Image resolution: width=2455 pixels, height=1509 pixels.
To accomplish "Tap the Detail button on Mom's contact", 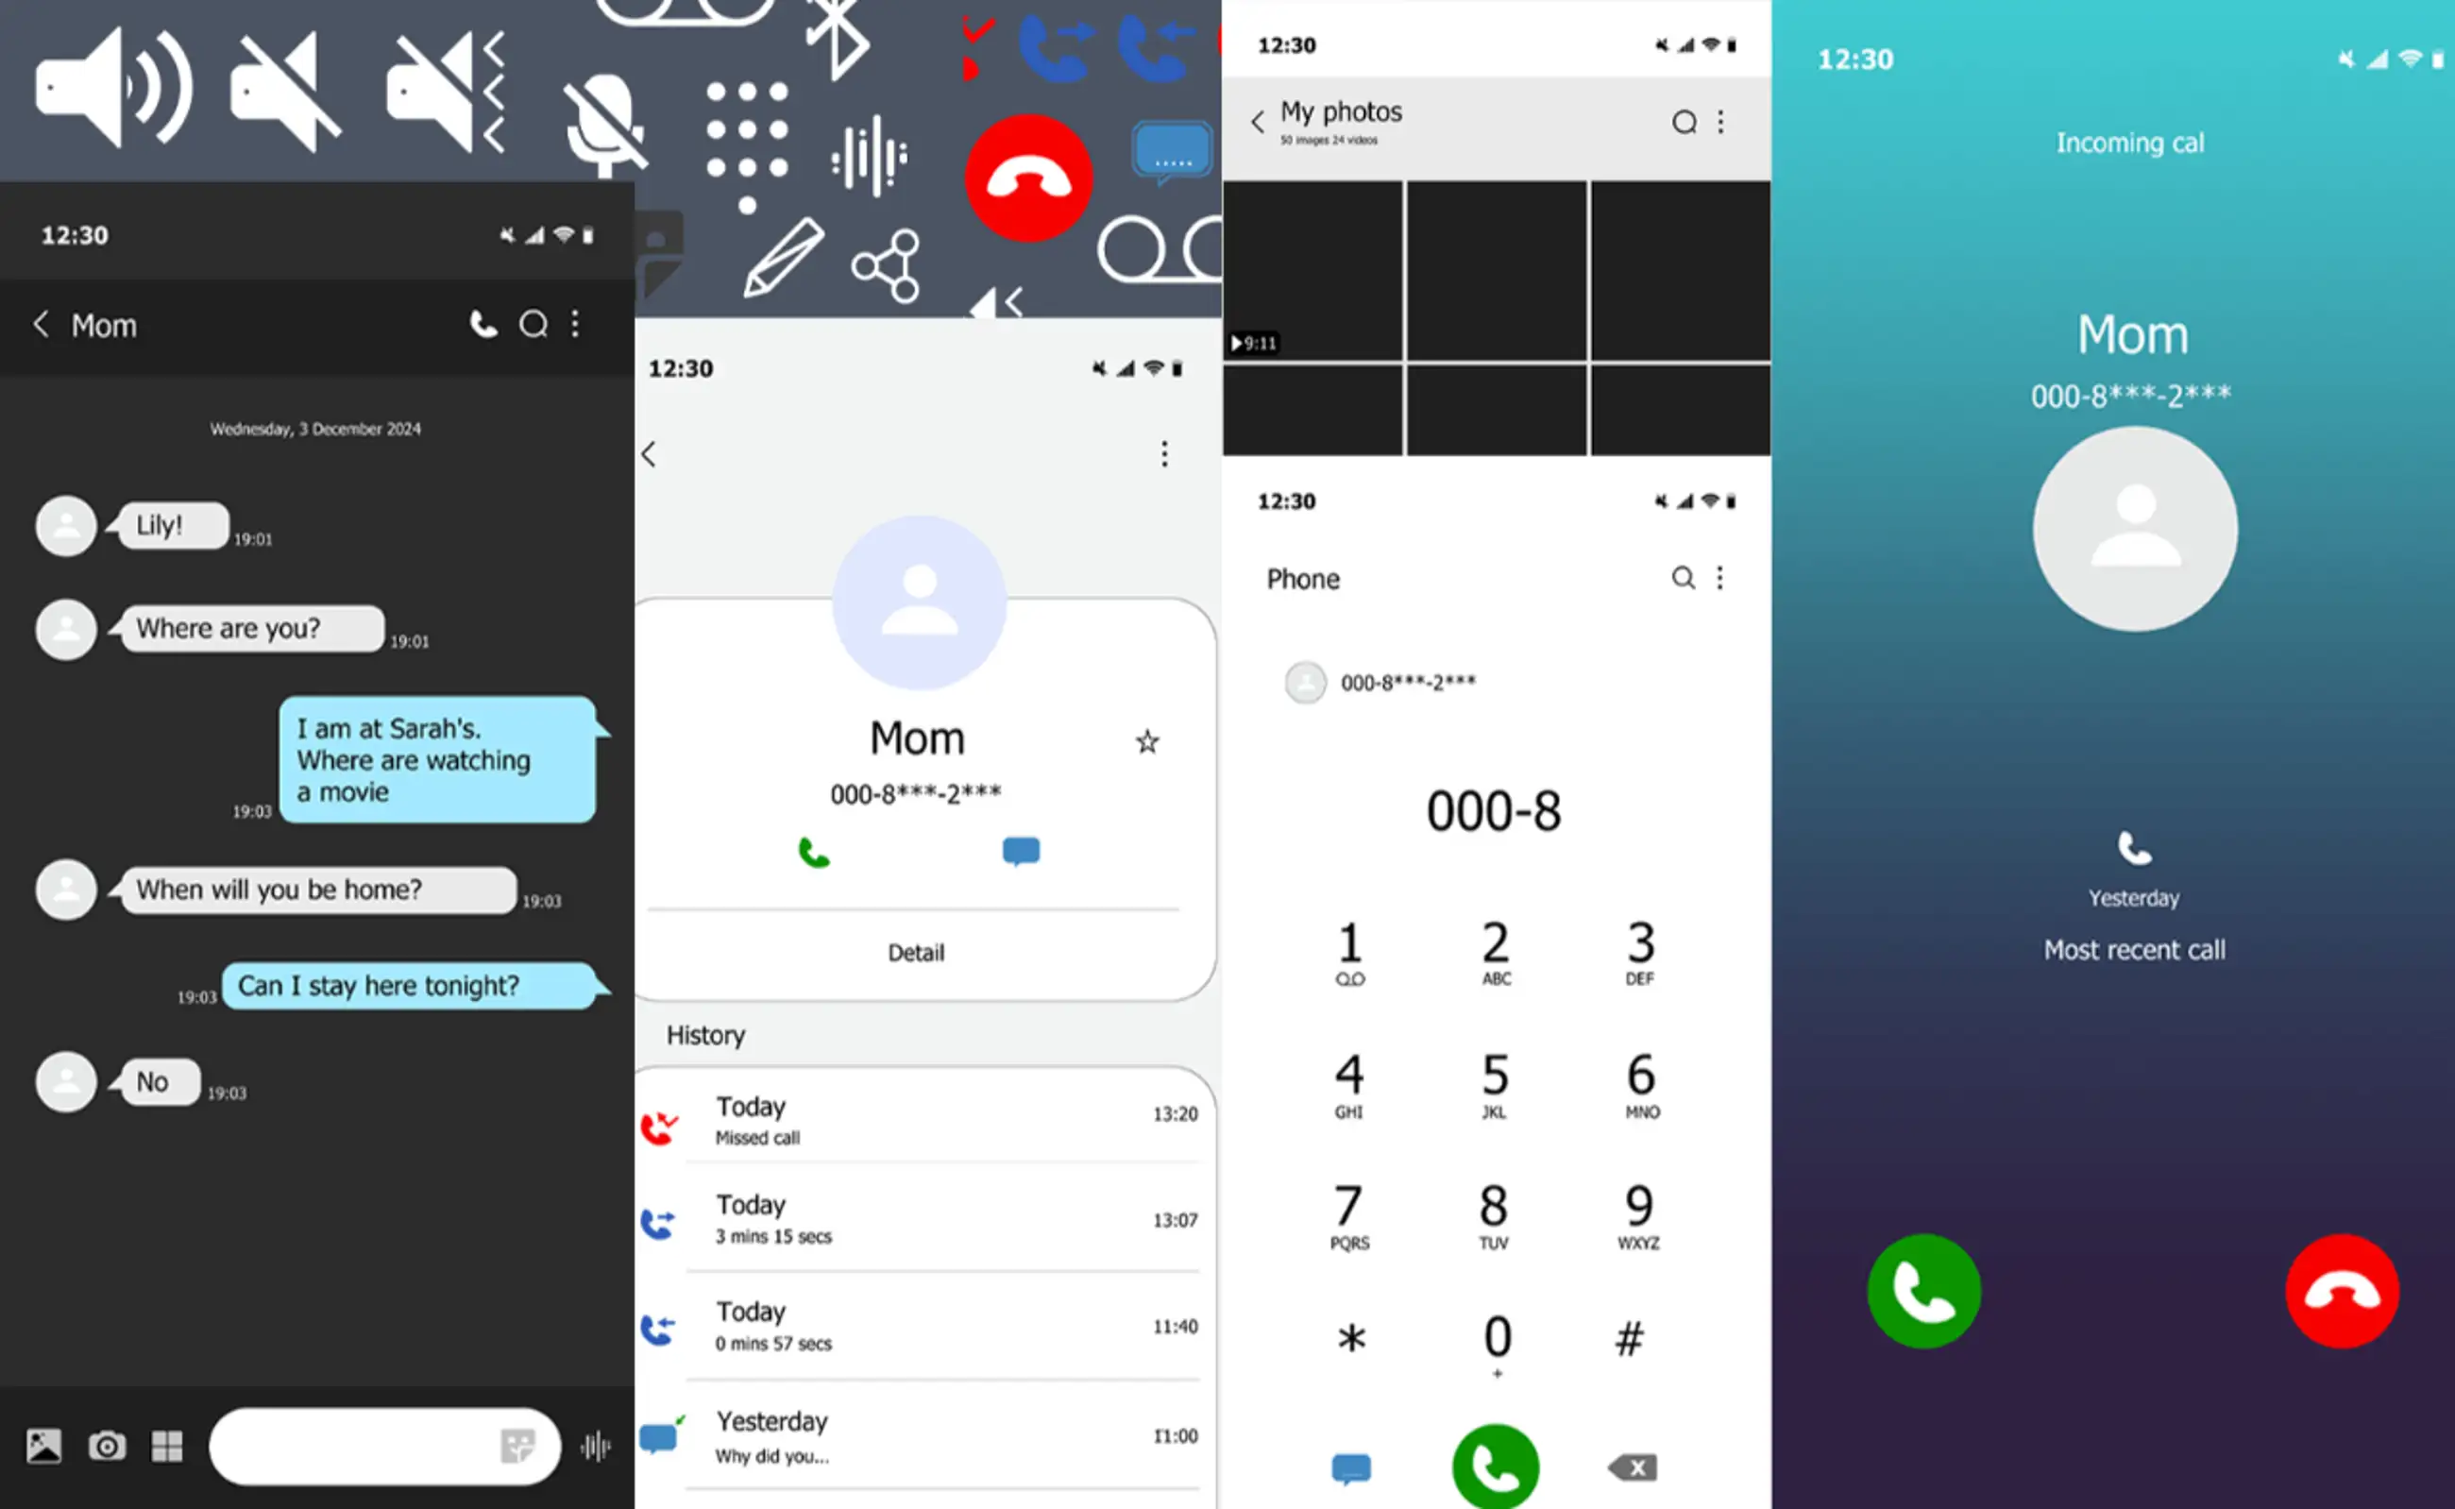I will point(915,949).
